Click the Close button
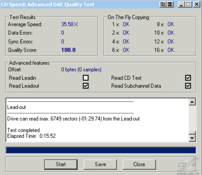The image size is (202, 175). click(x=139, y=164)
